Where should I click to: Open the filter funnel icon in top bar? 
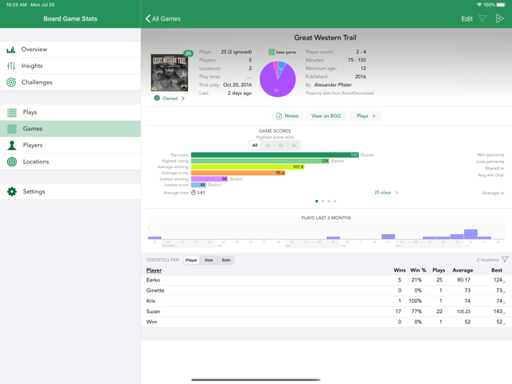[x=483, y=19]
